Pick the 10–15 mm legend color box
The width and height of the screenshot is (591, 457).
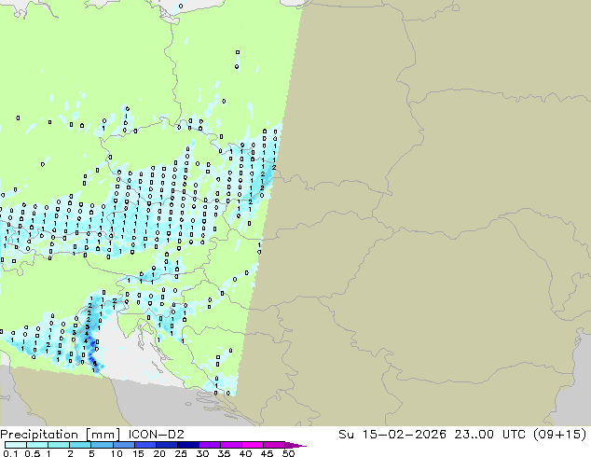click(123, 445)
